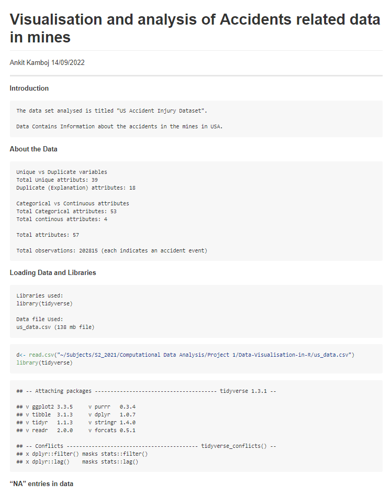
Task: Click the 'Attaching packages' output line
Action: click(146, 391)
